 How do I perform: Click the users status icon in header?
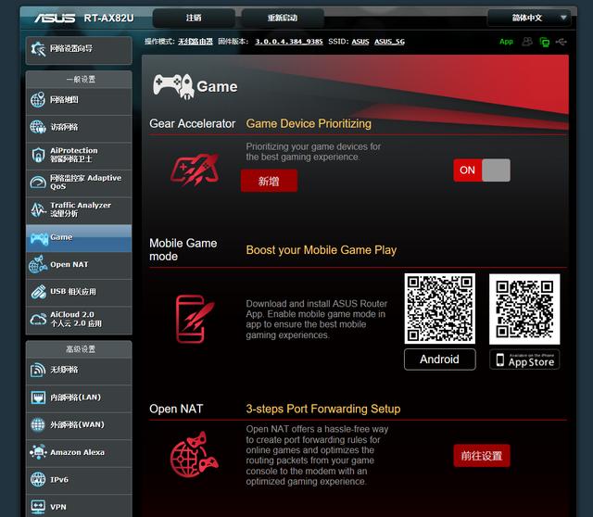527,42
